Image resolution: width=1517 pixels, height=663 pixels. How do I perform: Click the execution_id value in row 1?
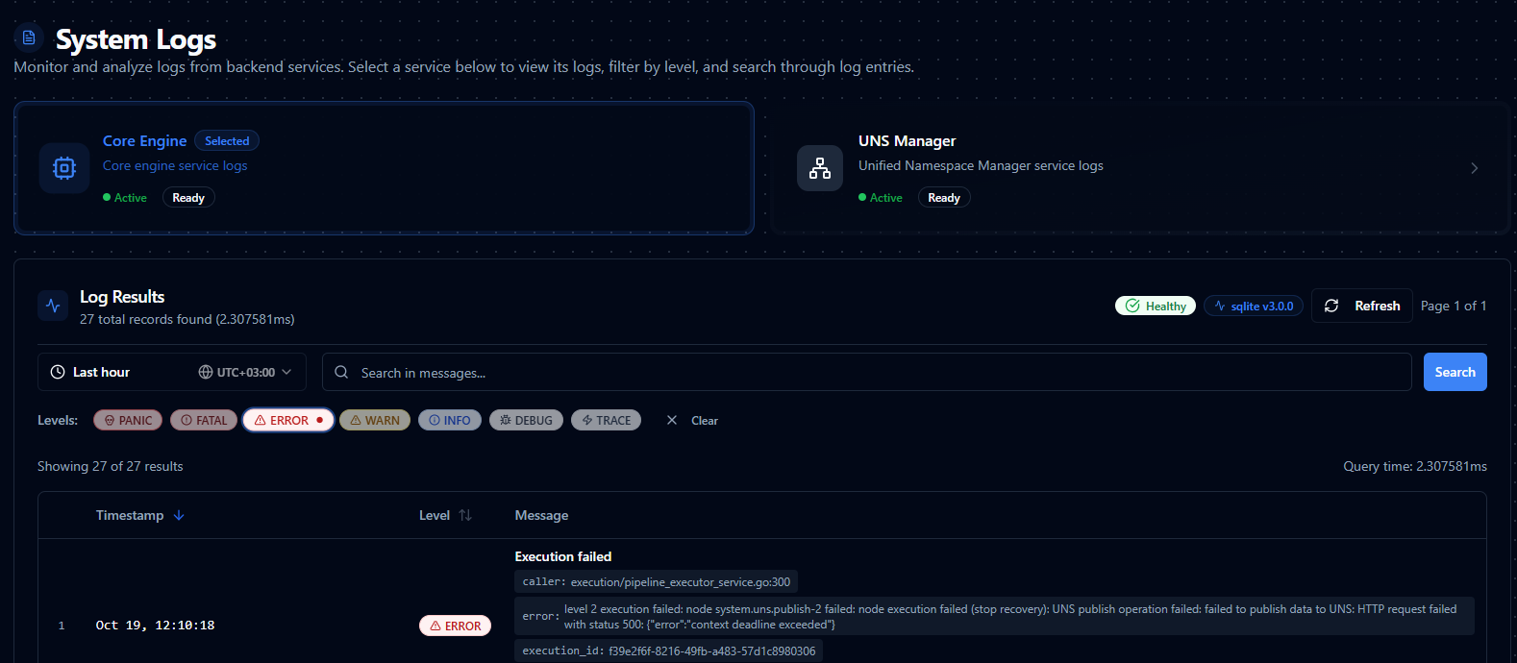711,651
